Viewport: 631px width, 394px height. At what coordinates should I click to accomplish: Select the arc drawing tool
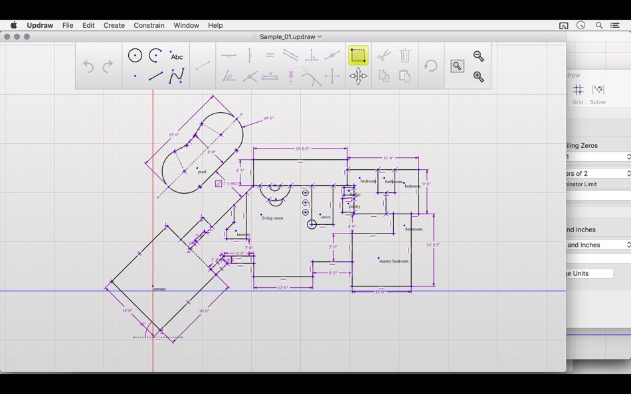(x=155, y=56)
